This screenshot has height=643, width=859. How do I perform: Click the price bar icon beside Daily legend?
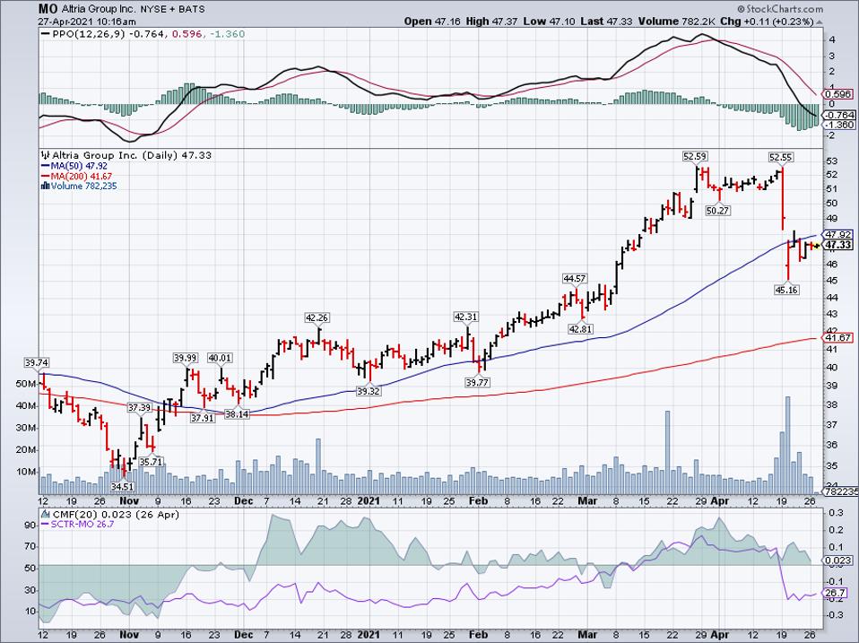tap(46, 155)
